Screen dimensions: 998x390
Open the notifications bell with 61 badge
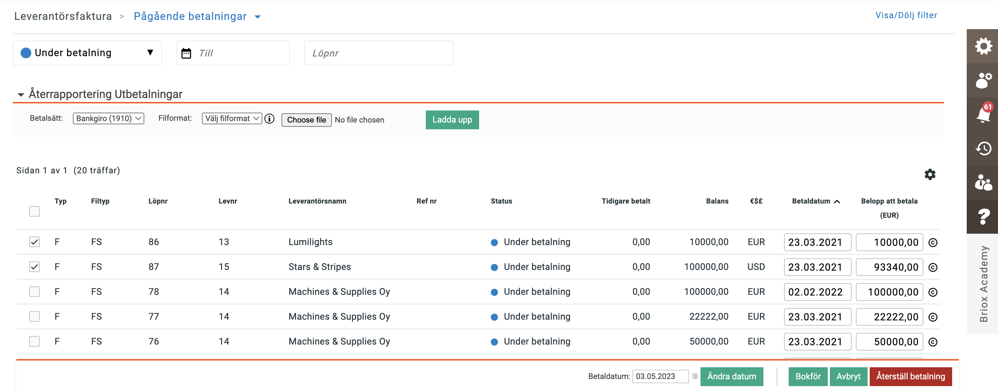[x=983, y=114]
